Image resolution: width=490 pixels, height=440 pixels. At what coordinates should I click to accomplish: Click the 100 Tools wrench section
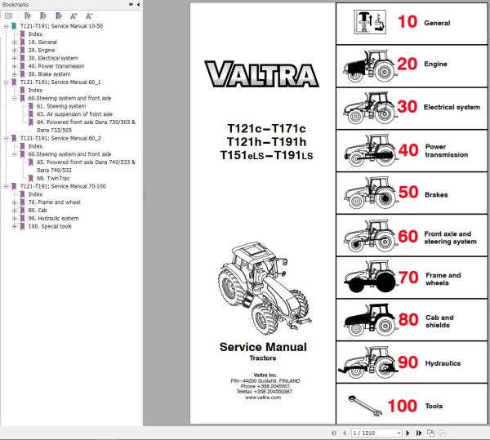pyautogui.click(x=412, y=405)
